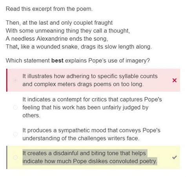
Task: Click the "Read this excerpt from the poem" instruction
Action: (49, 9)
